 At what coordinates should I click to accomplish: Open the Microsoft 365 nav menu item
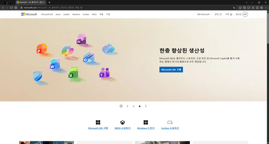47,14
